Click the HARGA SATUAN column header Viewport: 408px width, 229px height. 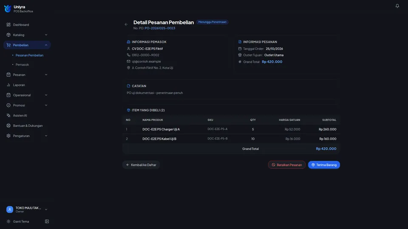289,120
